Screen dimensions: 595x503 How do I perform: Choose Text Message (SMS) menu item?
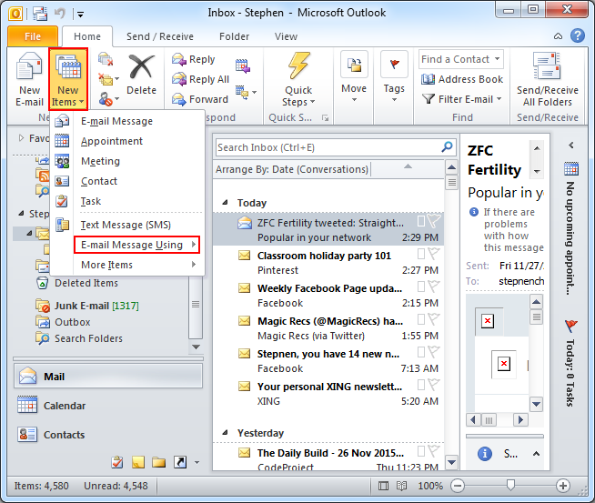point(127,225)
